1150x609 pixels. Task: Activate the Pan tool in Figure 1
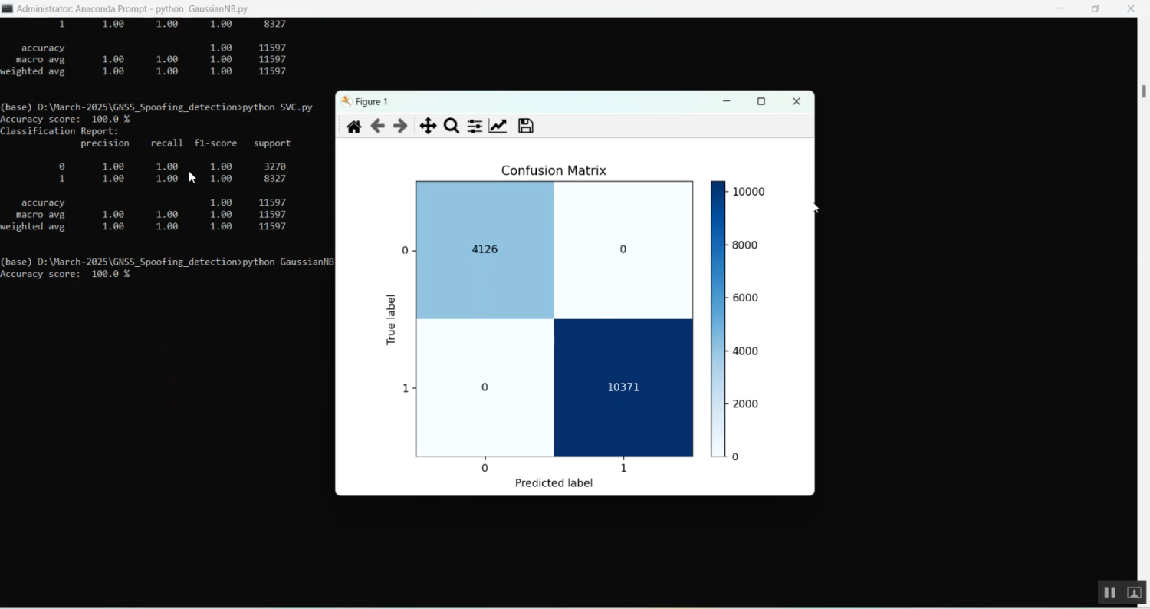tap(428, 127)
